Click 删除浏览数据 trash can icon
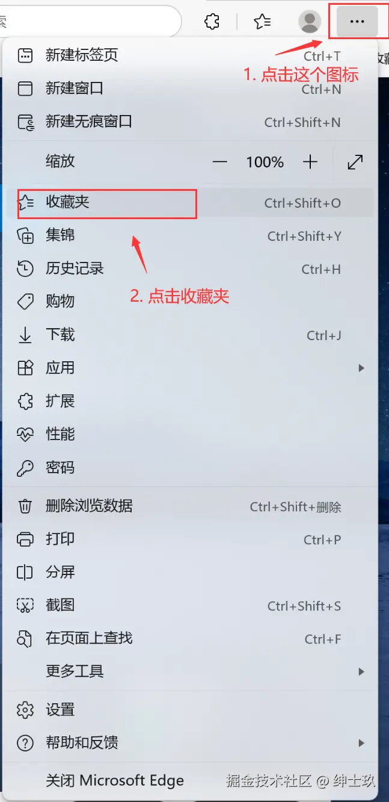 coord(25,506)
